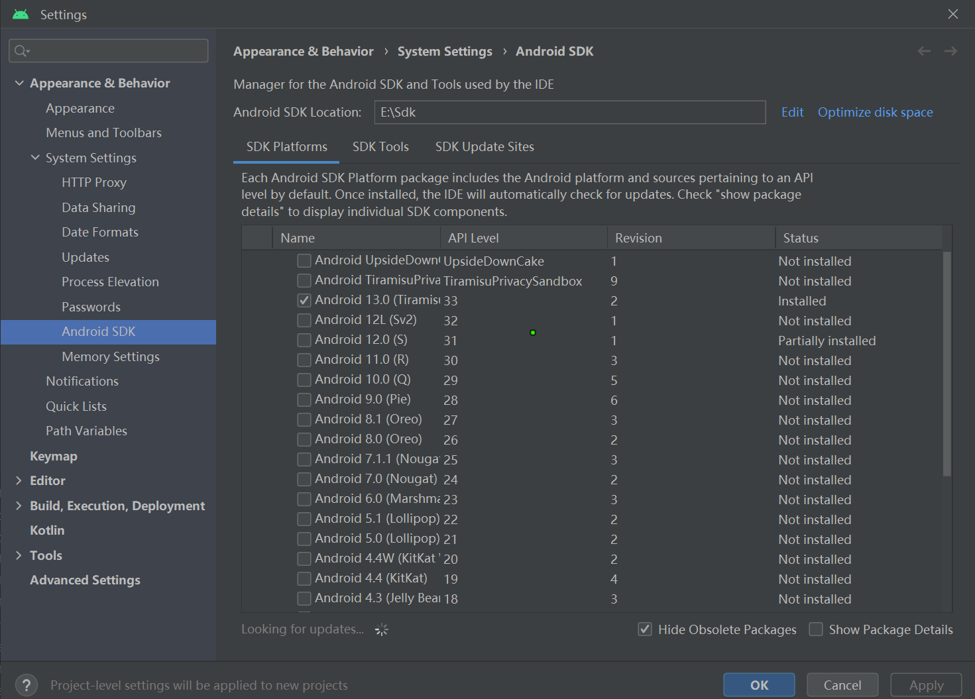Image resolution: width=975 pixels, height=699 pixels.
Task: Click the search magnifier icon
Action: (x=22, y=51)
